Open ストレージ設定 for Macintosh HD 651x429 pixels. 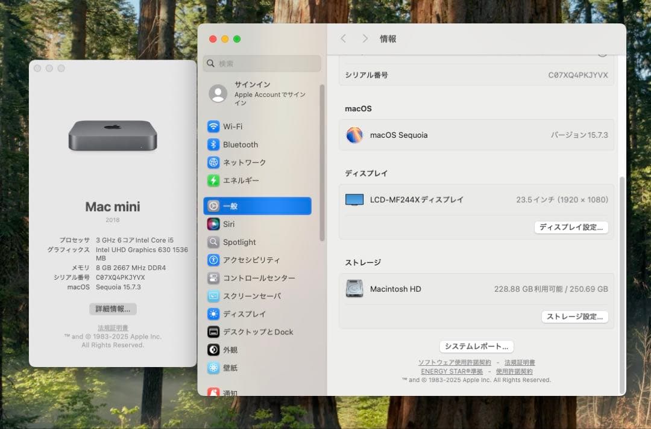pyautogui.click(x=574, y=316)
